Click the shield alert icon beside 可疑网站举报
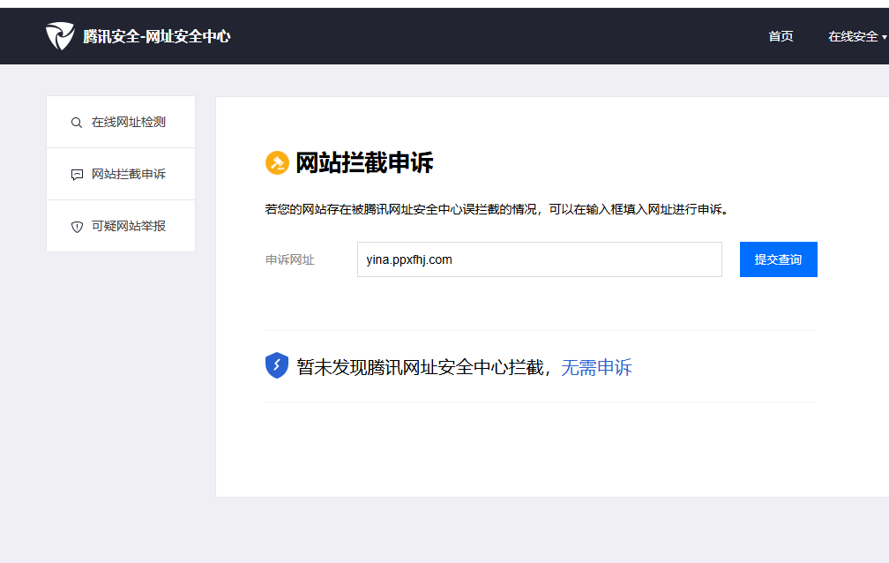889x563 pixels. point(77,227)
